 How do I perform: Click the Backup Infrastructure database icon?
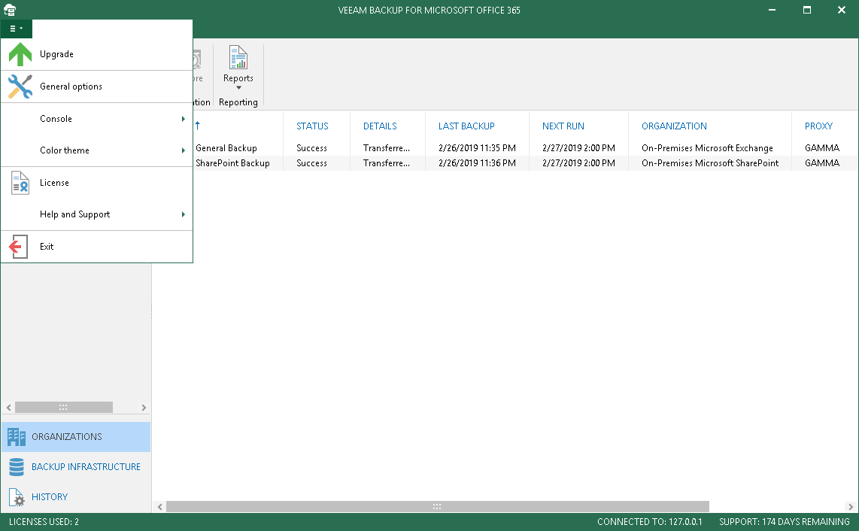(x=17, y=467)
